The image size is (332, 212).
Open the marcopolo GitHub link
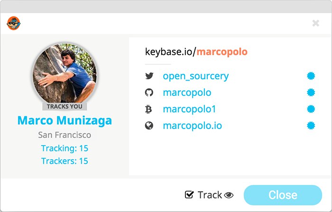click(x=187, y=92)
